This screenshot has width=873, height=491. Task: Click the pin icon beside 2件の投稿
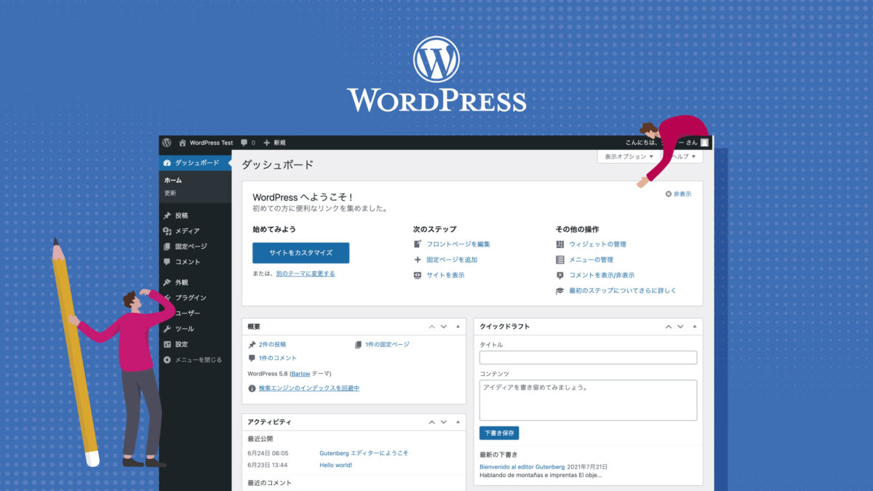(252, 345)
